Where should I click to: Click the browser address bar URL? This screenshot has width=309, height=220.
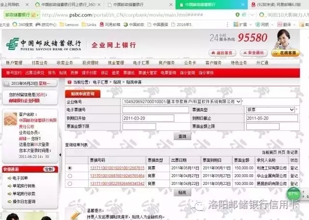[x=122, y=15]
